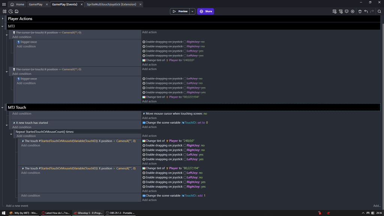Image resolution: width=384 pixels, height=216 pixels.
Task: Click the Share button
Action: point(205,12)
